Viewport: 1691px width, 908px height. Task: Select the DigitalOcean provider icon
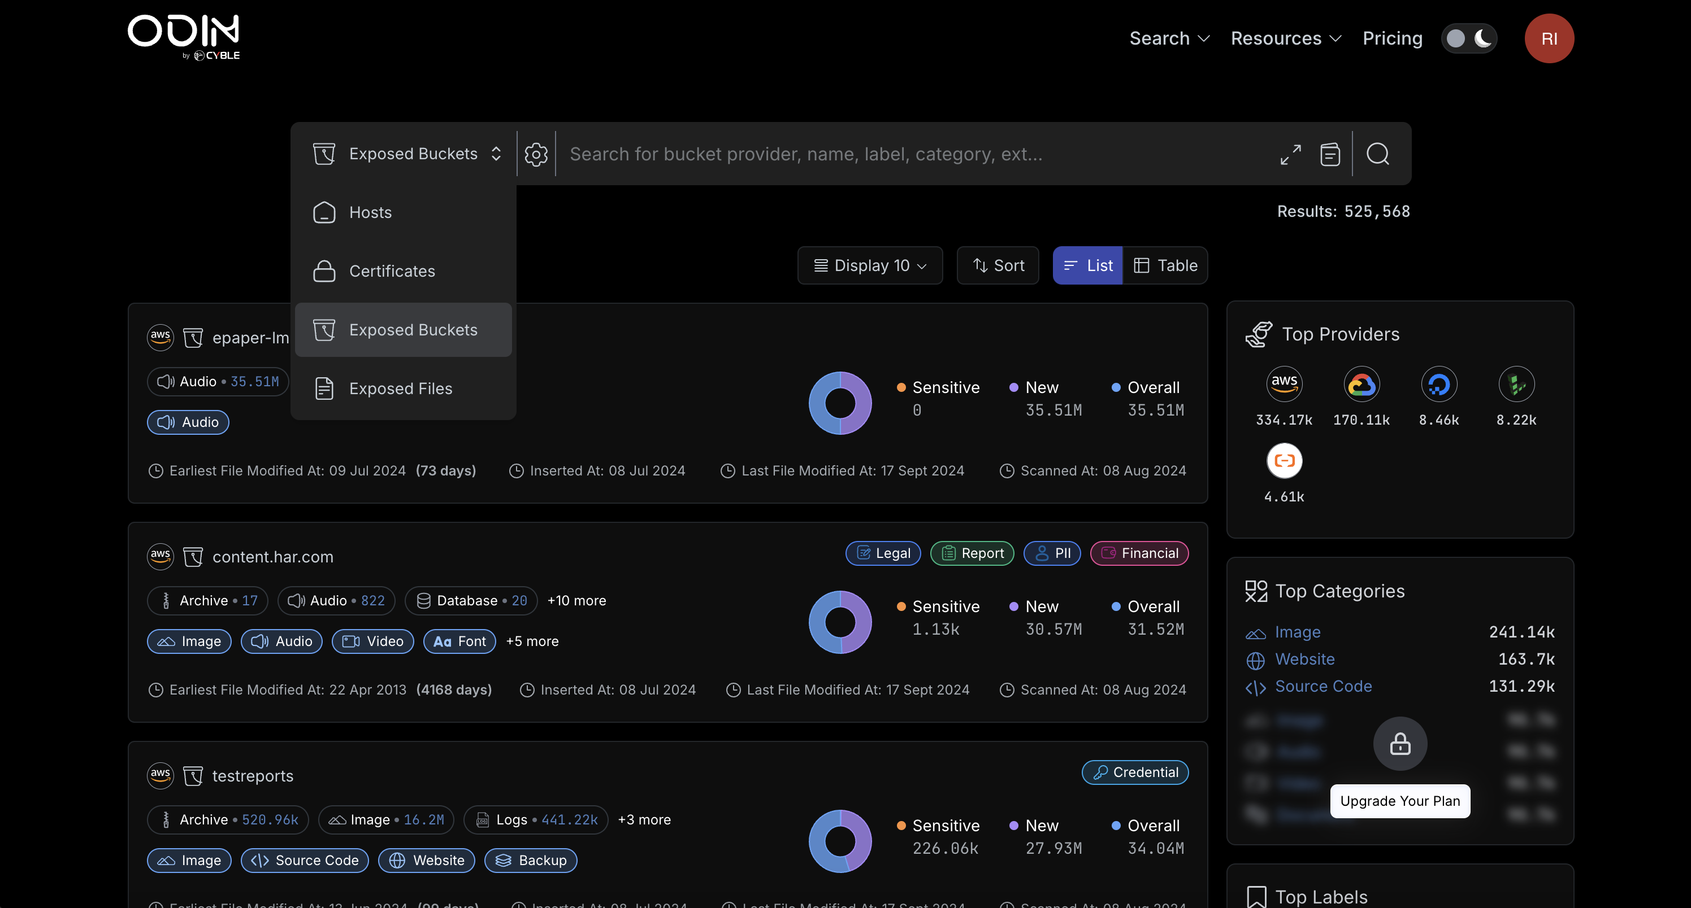pyautogui.click(x=1439, y=384)
